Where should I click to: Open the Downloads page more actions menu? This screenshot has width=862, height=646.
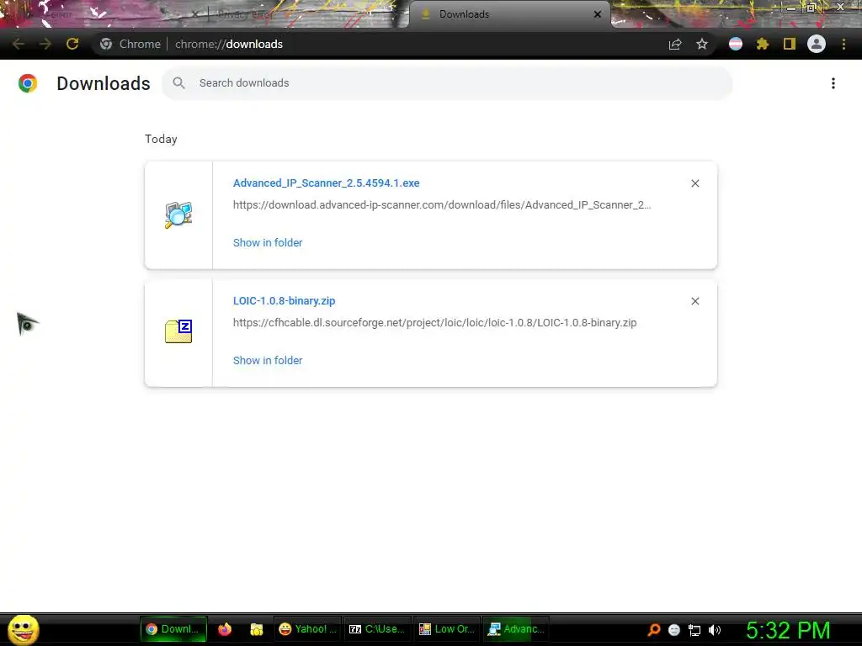click(833, 83)
